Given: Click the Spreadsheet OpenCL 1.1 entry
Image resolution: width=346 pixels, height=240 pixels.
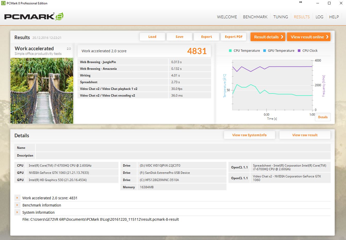Looking at the screenshot, I should pyautogui.click(x=280, y=167).
